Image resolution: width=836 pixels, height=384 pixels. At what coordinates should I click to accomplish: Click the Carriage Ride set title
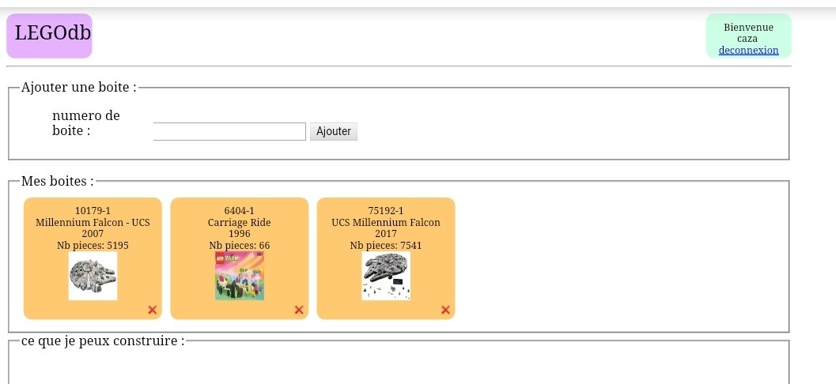240,223
